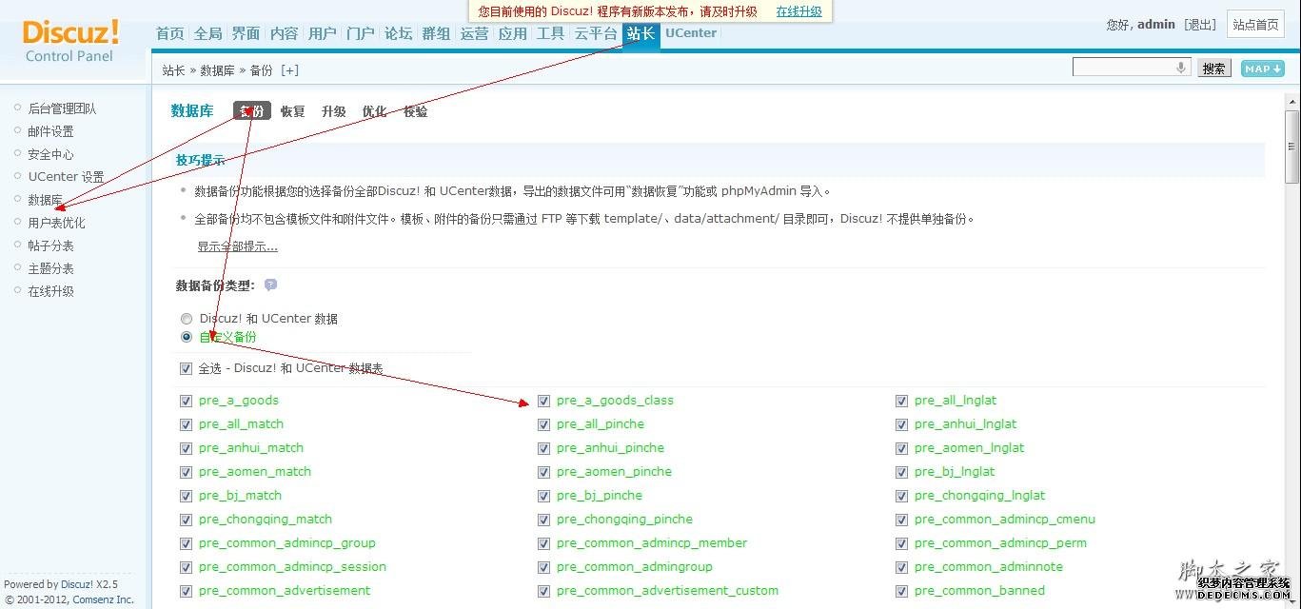Image resolution: width=1301 pixels, height=609 pixels.
Task: Click the pre_common_admincp_perm table label
Action: point(1000,543)
